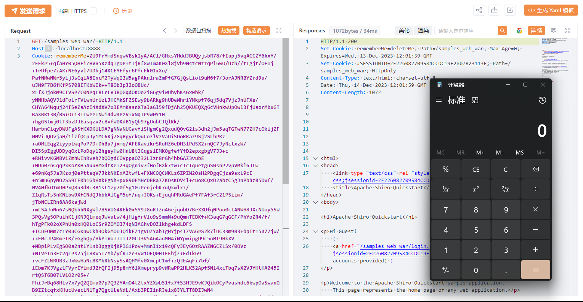
Task: Click the request editor vertical scrollbar
Action: tap(286, 111)
